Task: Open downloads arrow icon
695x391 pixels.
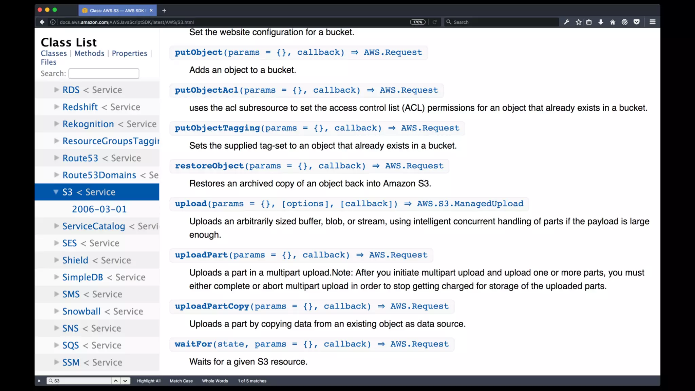Action: (601, 22)
